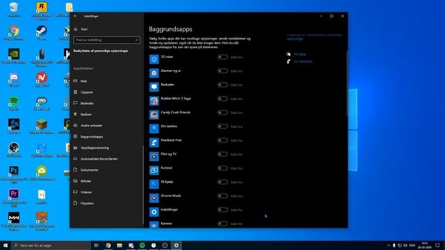445x250 pixels.
Task: Click the taskbar search box
Action: [51, 245]
